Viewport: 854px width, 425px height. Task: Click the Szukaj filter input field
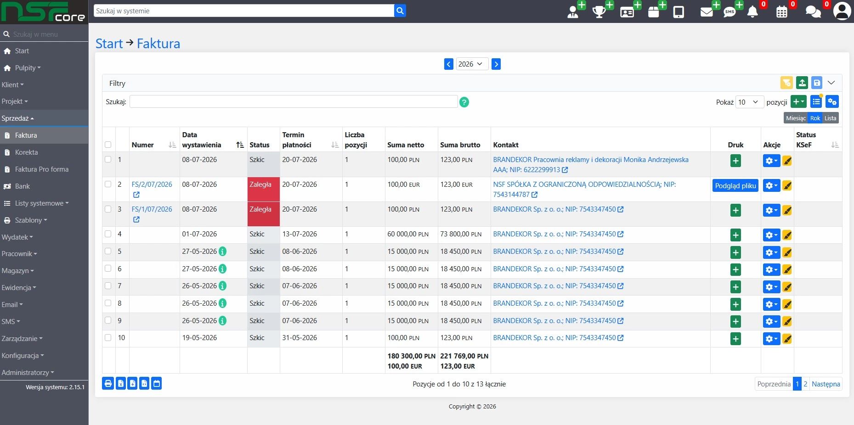294,101
